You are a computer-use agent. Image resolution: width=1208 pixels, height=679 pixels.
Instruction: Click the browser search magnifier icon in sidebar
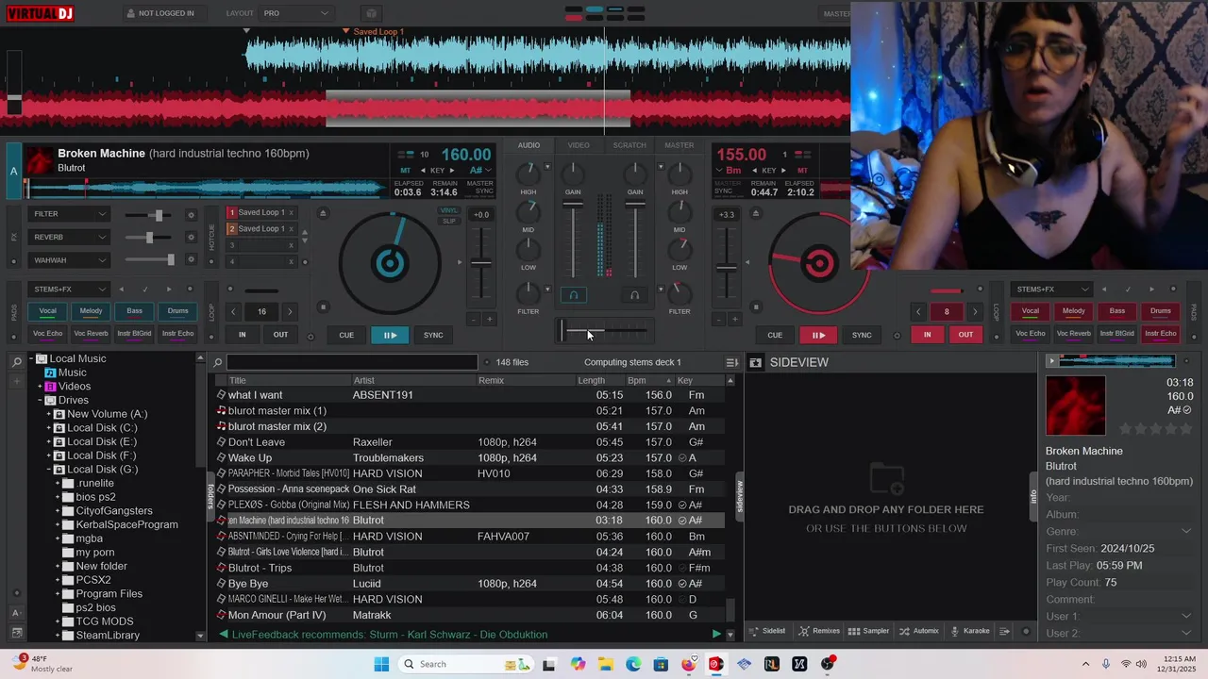(17, 362)
